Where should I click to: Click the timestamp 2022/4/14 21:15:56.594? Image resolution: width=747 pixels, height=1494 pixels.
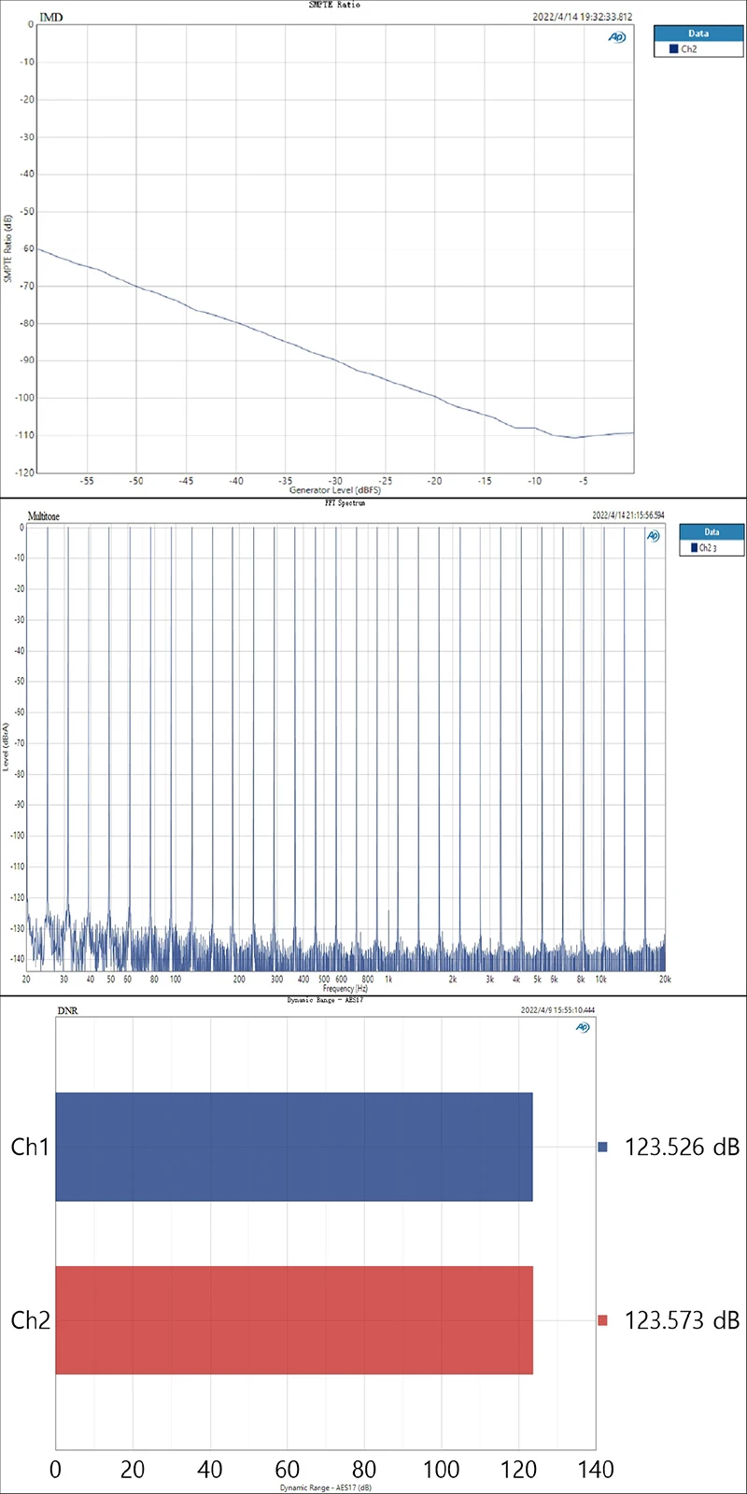tap(627, 515)
